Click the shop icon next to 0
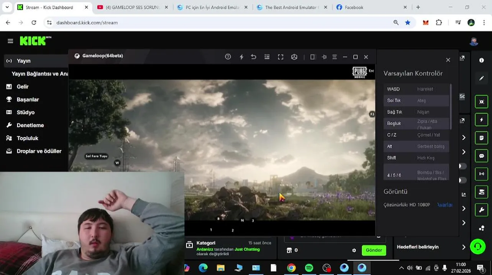The width and height of the screenshot is (492, 275). [289, 250]
